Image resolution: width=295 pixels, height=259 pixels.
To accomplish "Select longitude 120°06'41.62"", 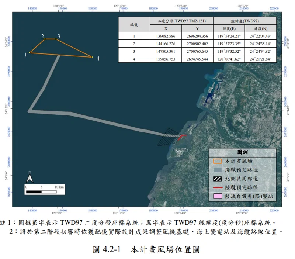I will point(229,59).
